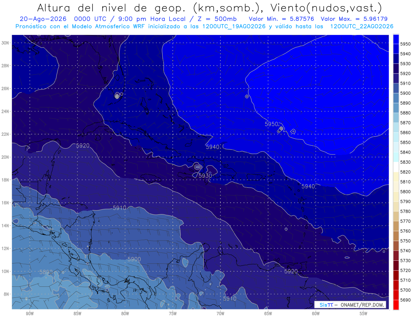Click the longitude axis label 70W
Screen dimensions: 412x318
(x=220, y=313)
